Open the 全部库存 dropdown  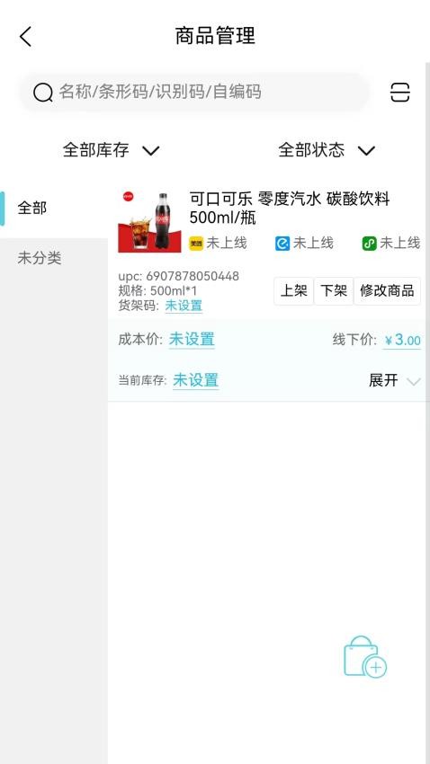112,150
